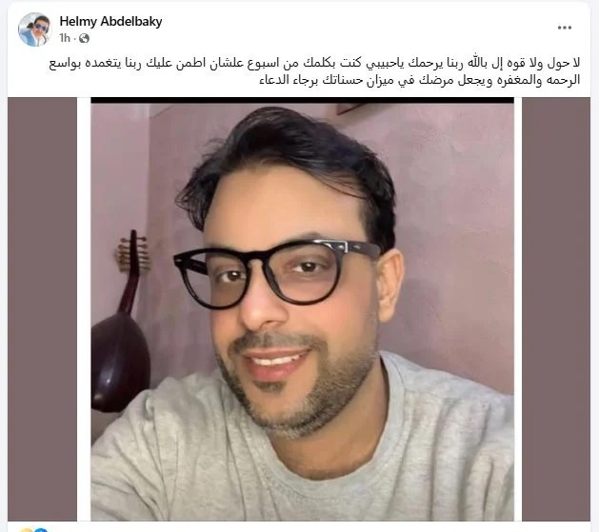Click the left gray margin beside the photo

tap(42, 309)
